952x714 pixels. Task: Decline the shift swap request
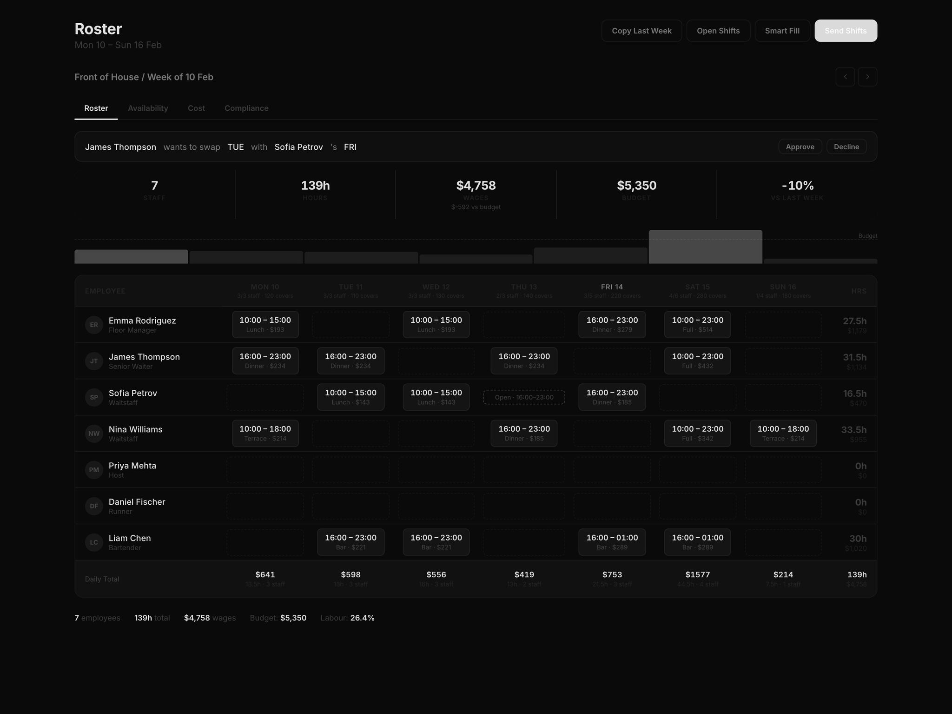846,147
